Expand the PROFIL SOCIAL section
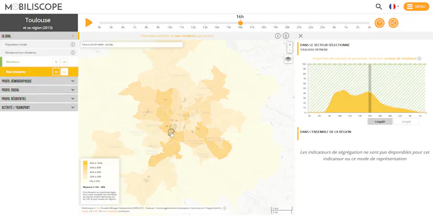The height and width of the screenshot is (217, 433). click(x=39, y=90)
